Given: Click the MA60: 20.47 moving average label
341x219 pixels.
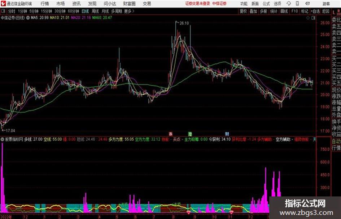Looking at the screenshot, I should (x=102, y=18).
